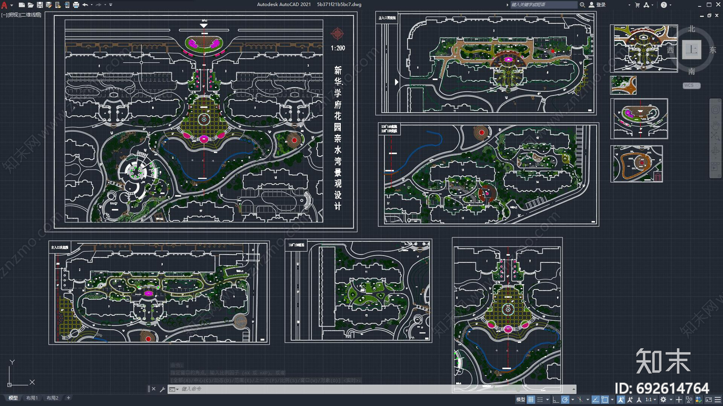Click the Open file folder icon
This screenshot has width=723, height=406.
30,5
